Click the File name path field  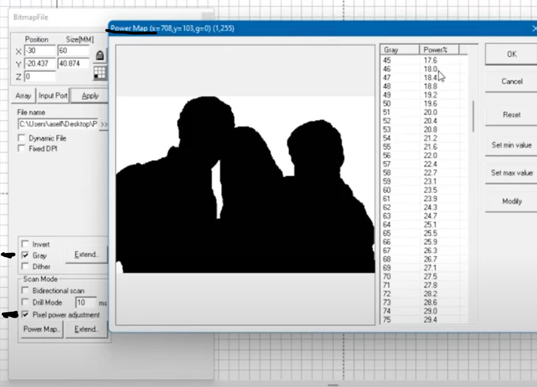[x=58, y=124]
